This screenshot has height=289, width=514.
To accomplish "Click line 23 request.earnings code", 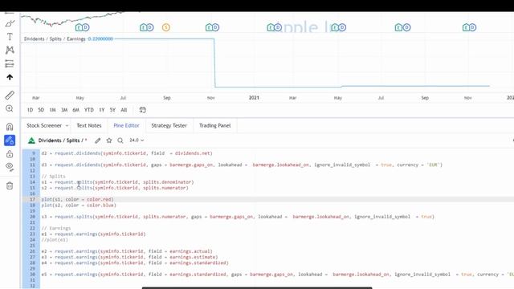I will click(x=93, y=234).
